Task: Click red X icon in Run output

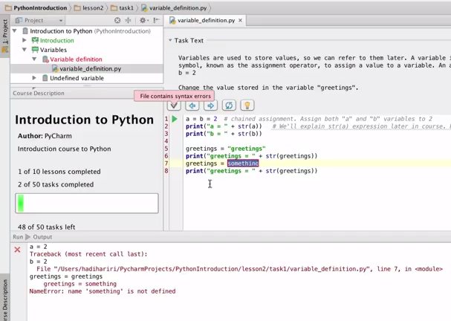Action: (17, 250)
